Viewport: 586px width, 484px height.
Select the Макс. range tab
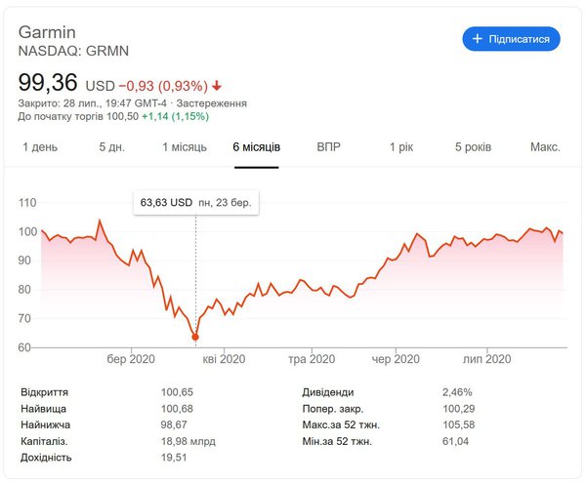(x=545, y=147)
